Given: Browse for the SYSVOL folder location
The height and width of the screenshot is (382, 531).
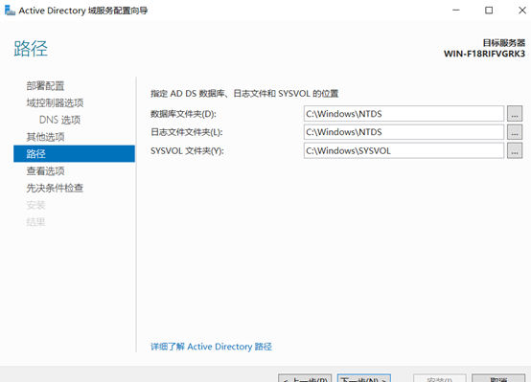Looking at the screenshot, I should pyautogui.click(x=515, y=150).
